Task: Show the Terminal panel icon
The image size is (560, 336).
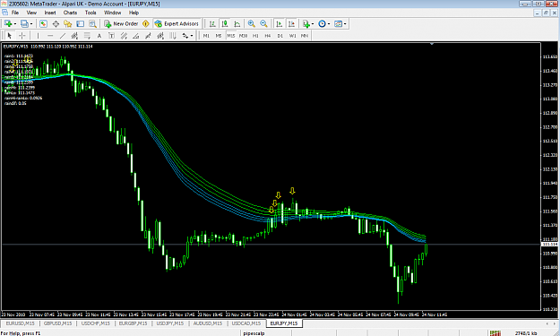Action: click(81, 24)
